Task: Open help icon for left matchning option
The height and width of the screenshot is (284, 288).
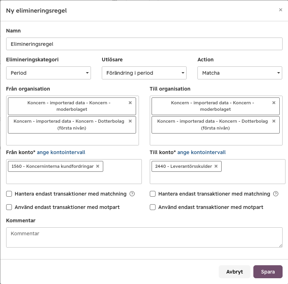Action: tap(132, 194)
